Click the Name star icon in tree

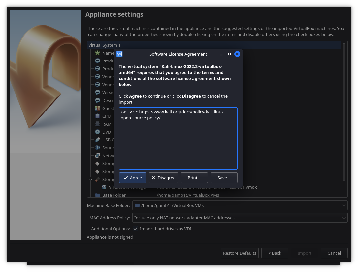point(97,53)
